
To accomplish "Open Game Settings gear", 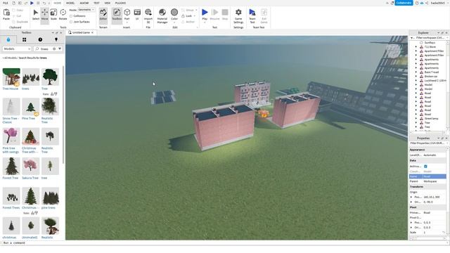I will tap(238, 15).
